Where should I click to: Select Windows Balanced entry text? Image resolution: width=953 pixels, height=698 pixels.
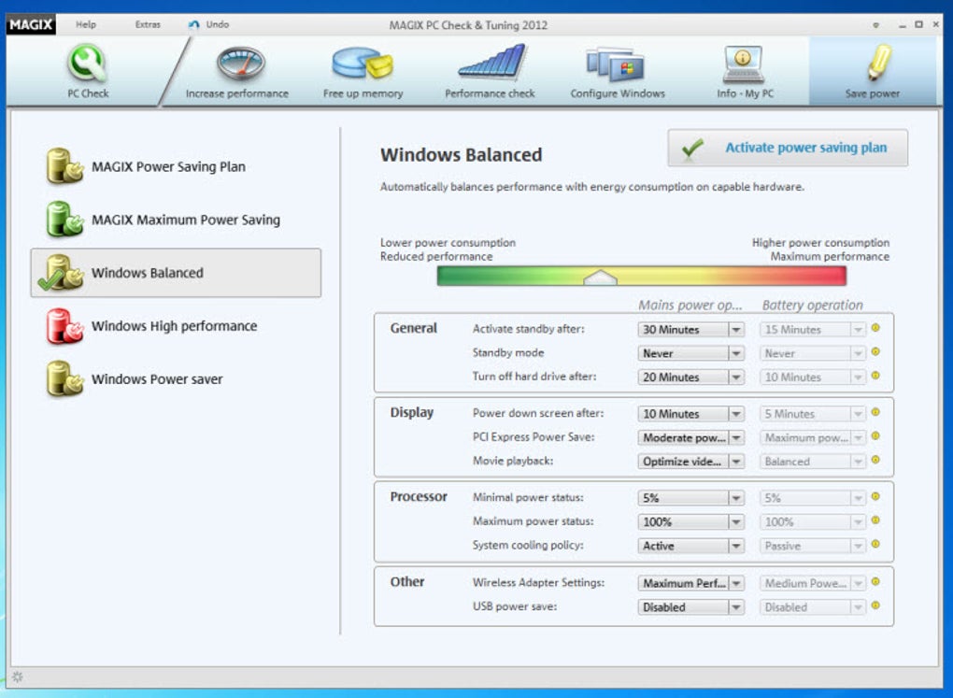pyautogui.click(x=147, y=273)
